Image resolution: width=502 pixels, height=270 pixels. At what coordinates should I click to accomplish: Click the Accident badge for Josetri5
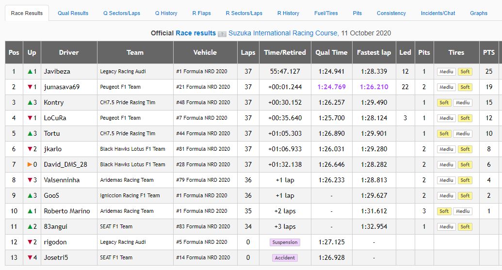pyautogui.click(x=285, y=258)
